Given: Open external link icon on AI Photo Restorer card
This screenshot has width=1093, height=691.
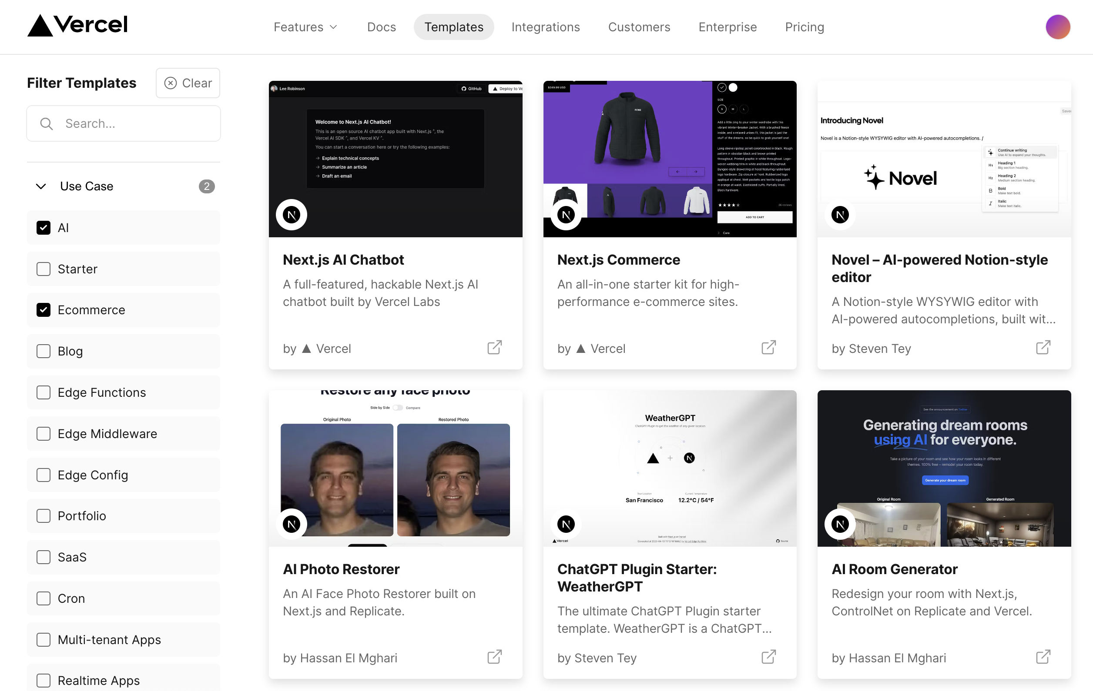Looking at the screenshot, I should 494,657.
